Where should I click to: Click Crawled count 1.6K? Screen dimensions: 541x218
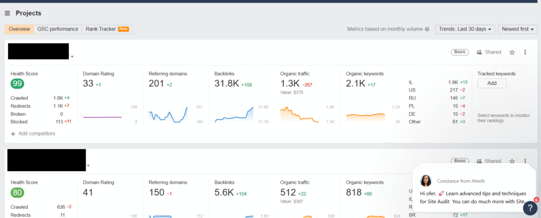pos(58,98)
